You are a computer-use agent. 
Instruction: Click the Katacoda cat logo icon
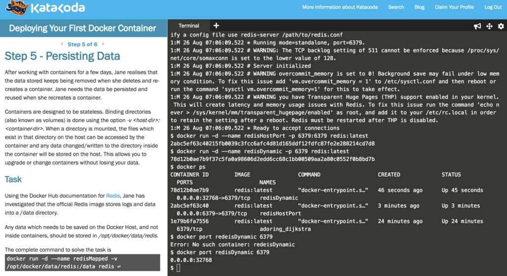[x=17, y=8]
